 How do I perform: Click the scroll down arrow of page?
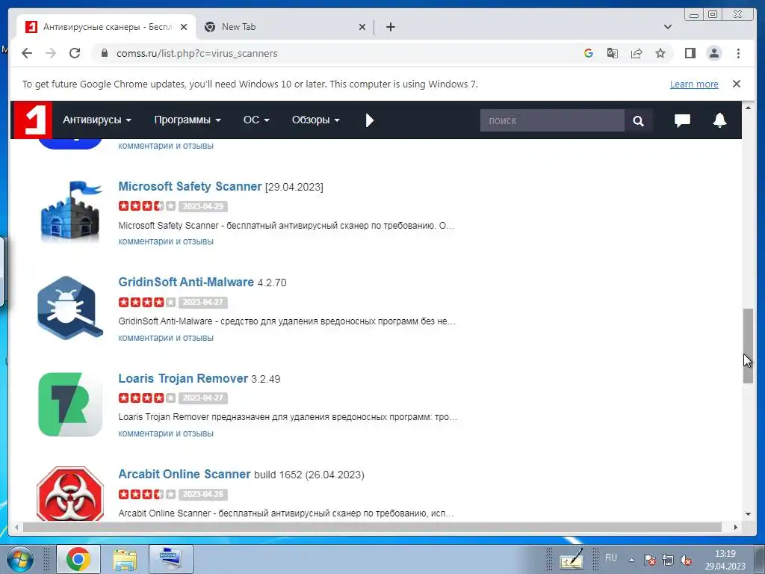(748, 514)
